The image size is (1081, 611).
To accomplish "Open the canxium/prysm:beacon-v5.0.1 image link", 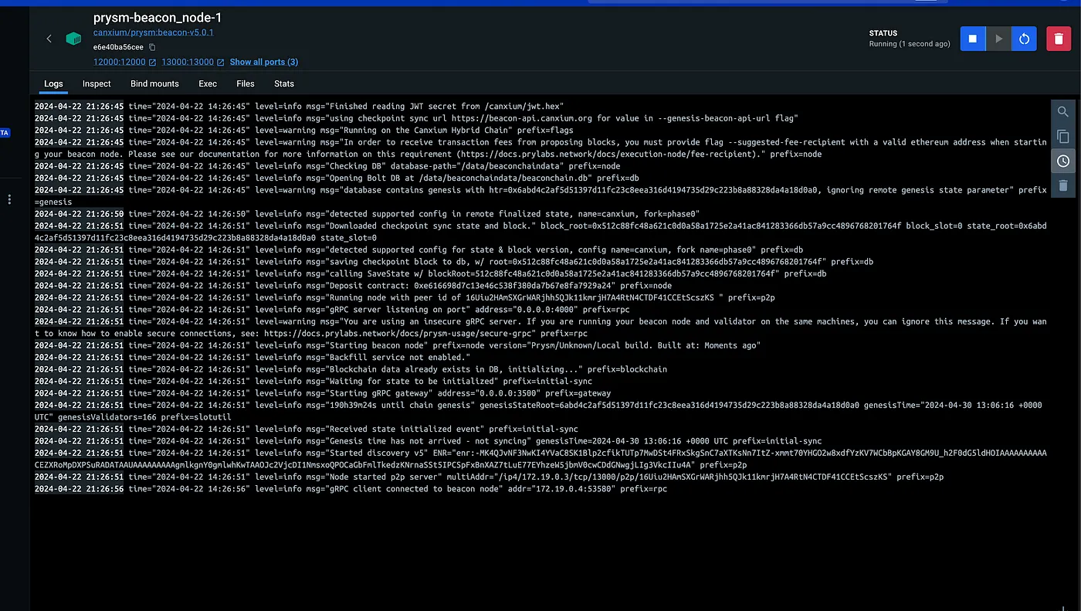I will (153, 32).
